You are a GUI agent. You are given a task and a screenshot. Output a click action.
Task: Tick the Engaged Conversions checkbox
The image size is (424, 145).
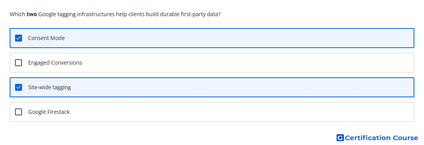[19, 63]
